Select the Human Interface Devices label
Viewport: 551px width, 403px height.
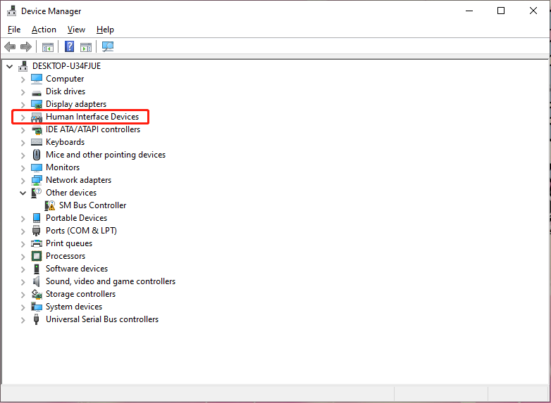pyautogui.click(x=92, y=117)
